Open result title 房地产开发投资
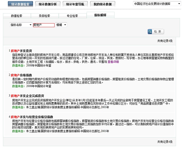The width and height of the screenshot is (183, 148). pos(21,51)
